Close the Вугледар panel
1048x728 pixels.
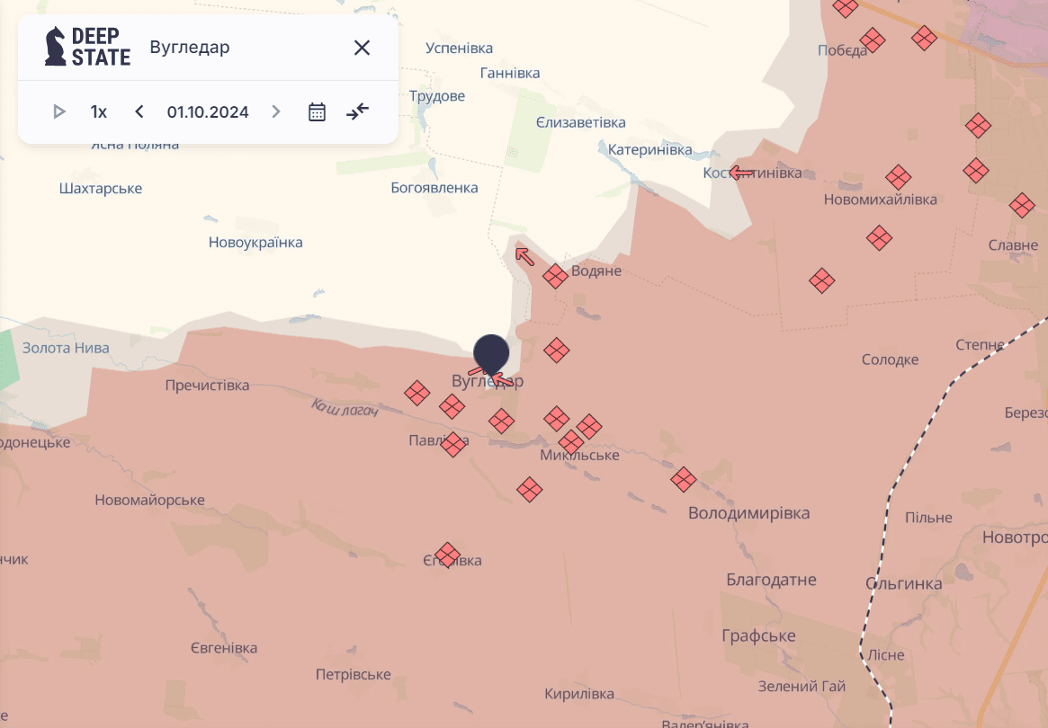(x=362, y=48)
